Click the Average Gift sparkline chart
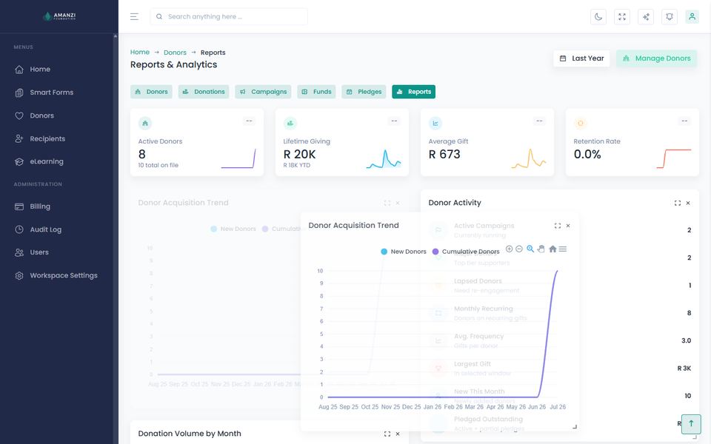Image resolution: width=711 pixels, height=444 pixels. (529, 158)
